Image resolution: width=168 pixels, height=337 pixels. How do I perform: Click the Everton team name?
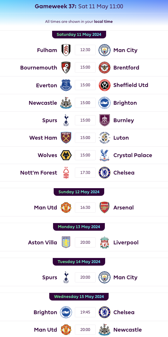tap(47, 85)
